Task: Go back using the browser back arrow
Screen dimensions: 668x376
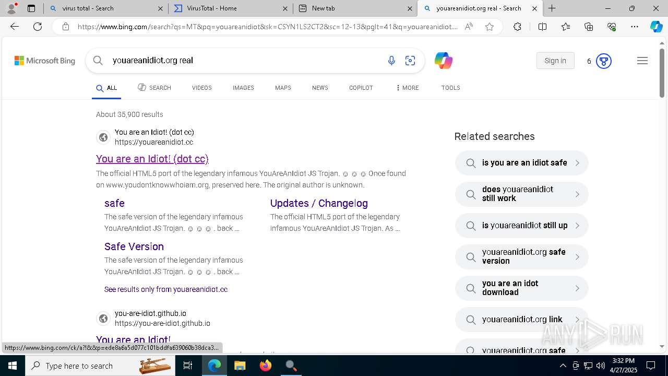Action: [15, 27]
